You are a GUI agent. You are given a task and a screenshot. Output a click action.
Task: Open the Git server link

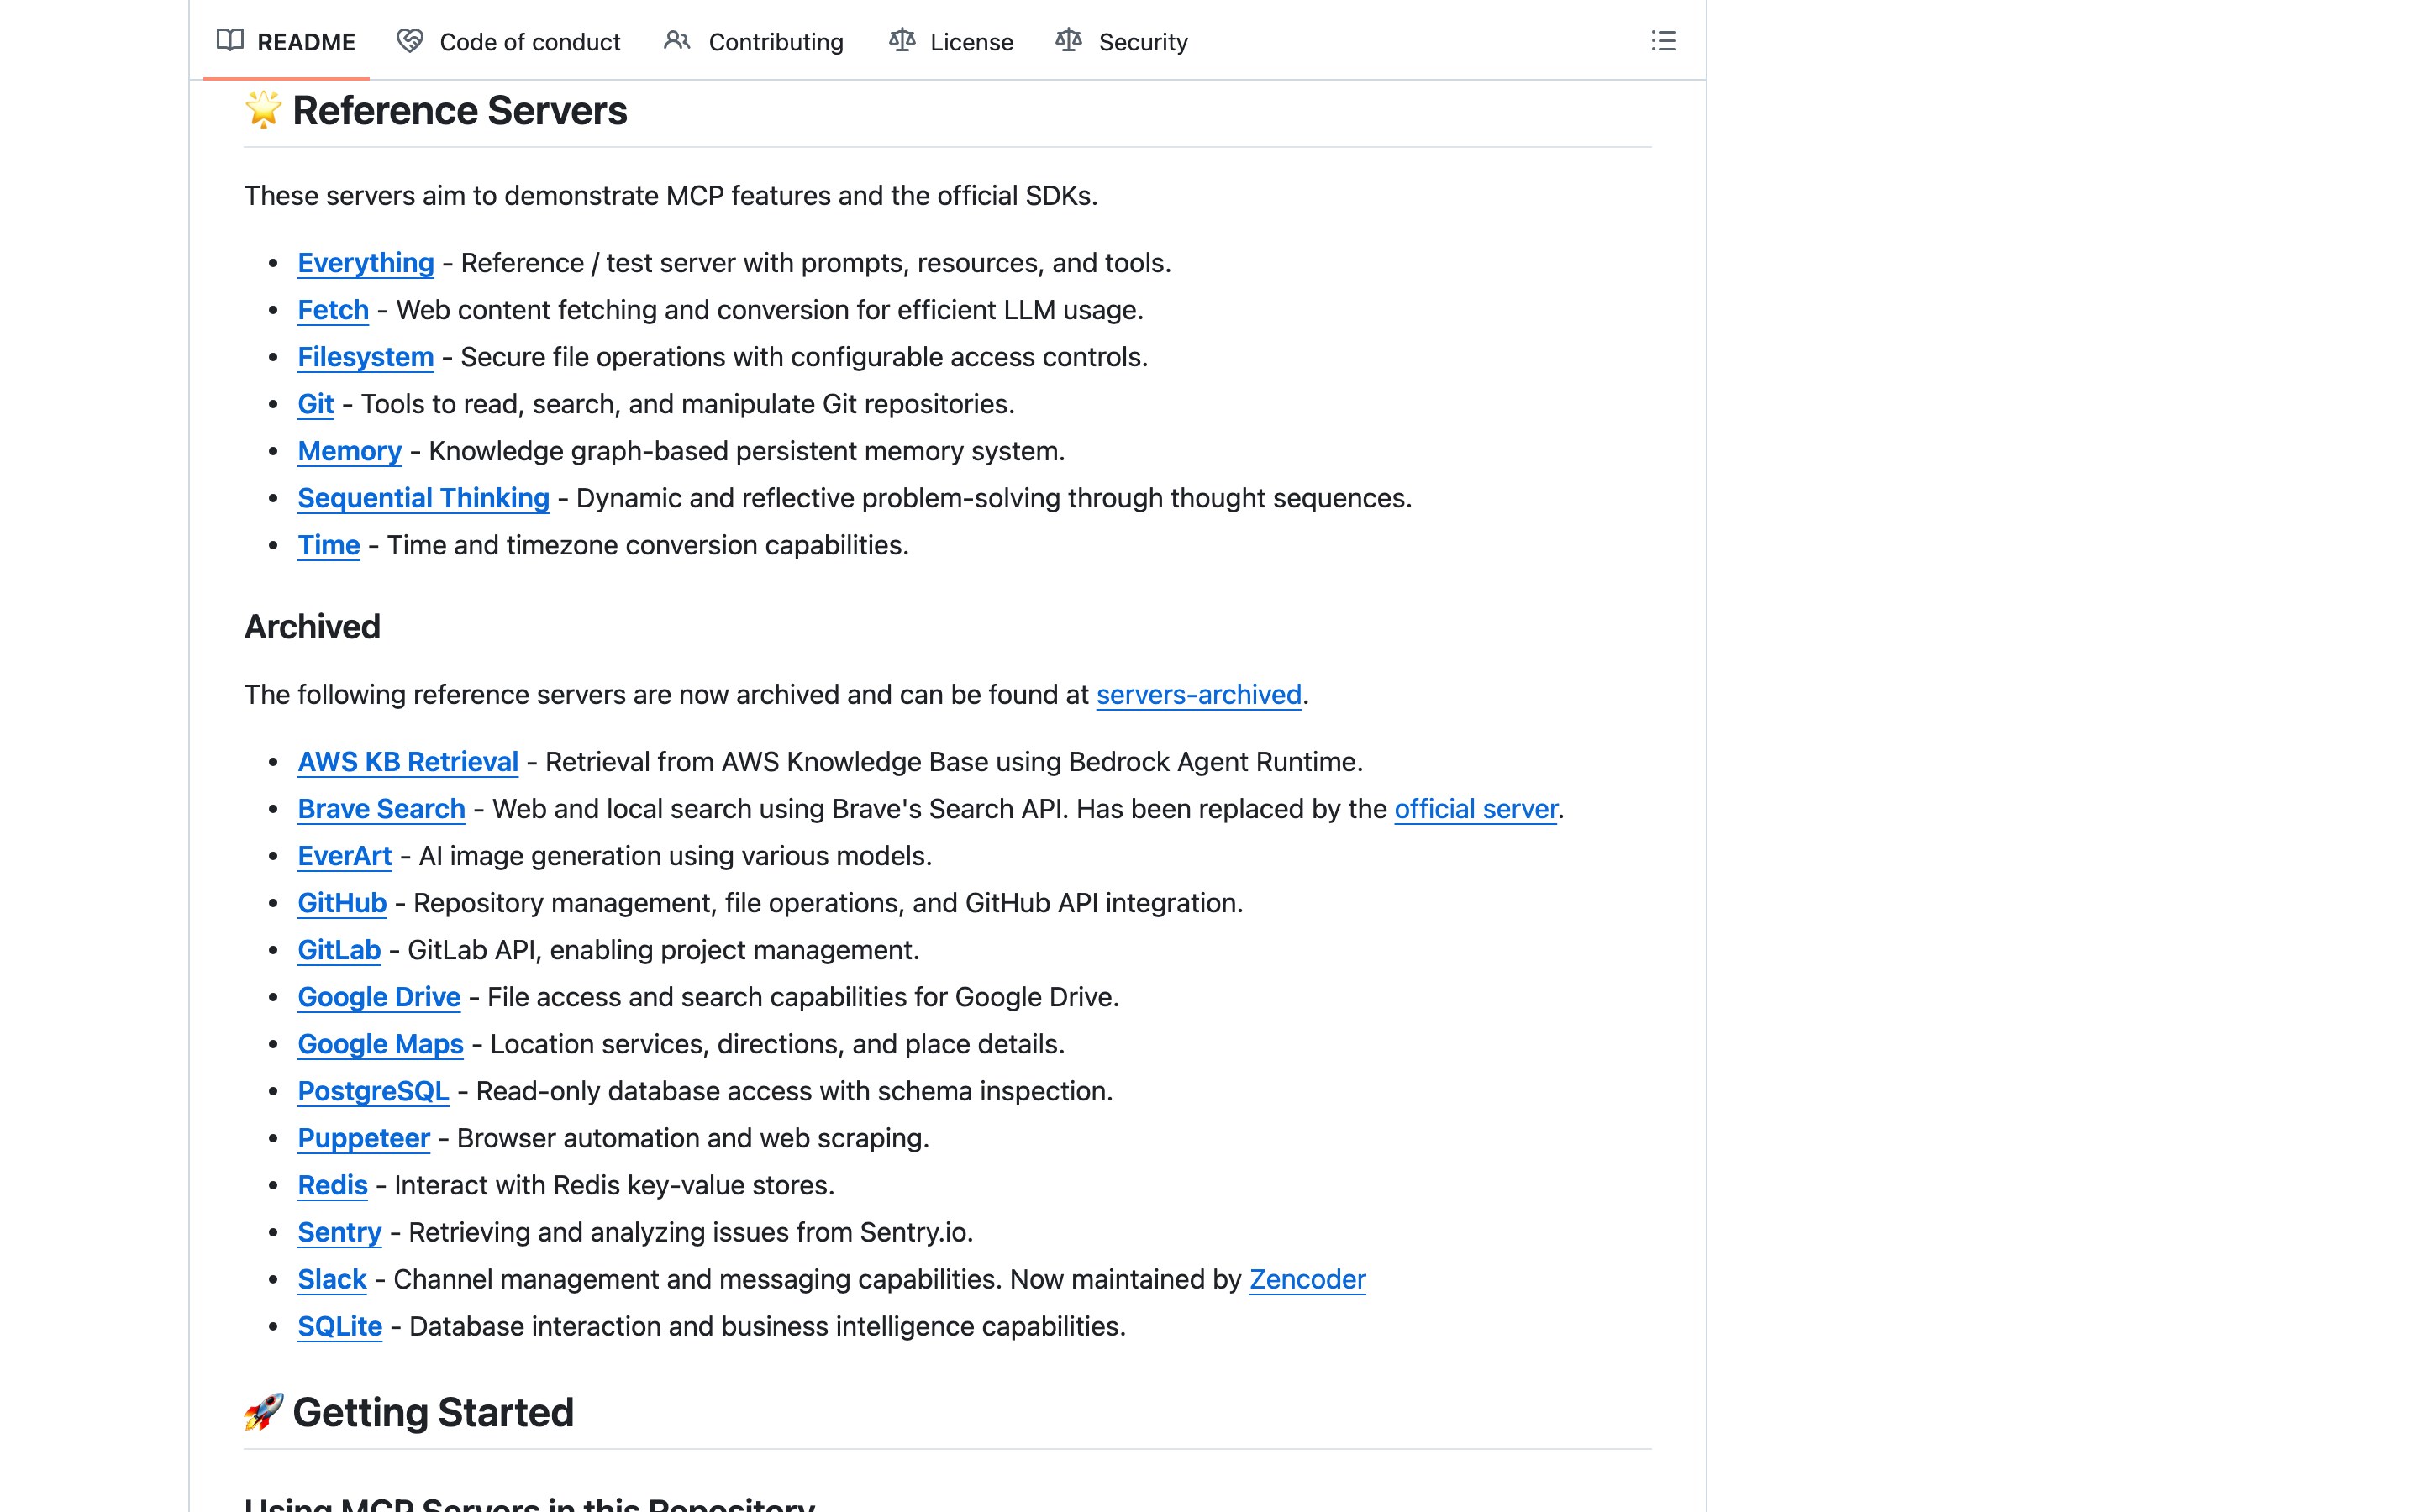click(316, 404)
